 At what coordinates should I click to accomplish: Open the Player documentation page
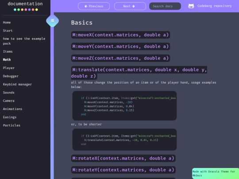click(x=9, y=68)
